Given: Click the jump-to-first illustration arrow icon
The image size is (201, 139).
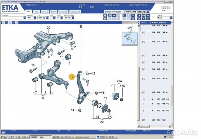Looking at the screenshot, I should pyautogui.click(x=139, y=19).
